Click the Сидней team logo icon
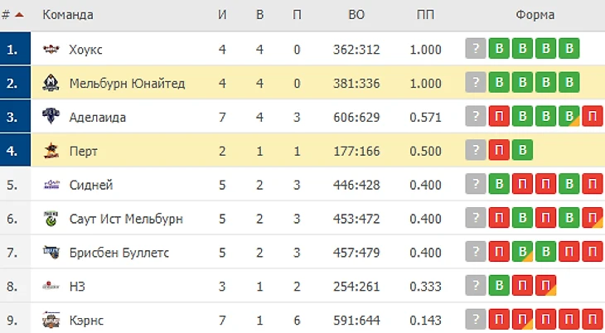This screenshot has width=605, height=333. (51, 185)
